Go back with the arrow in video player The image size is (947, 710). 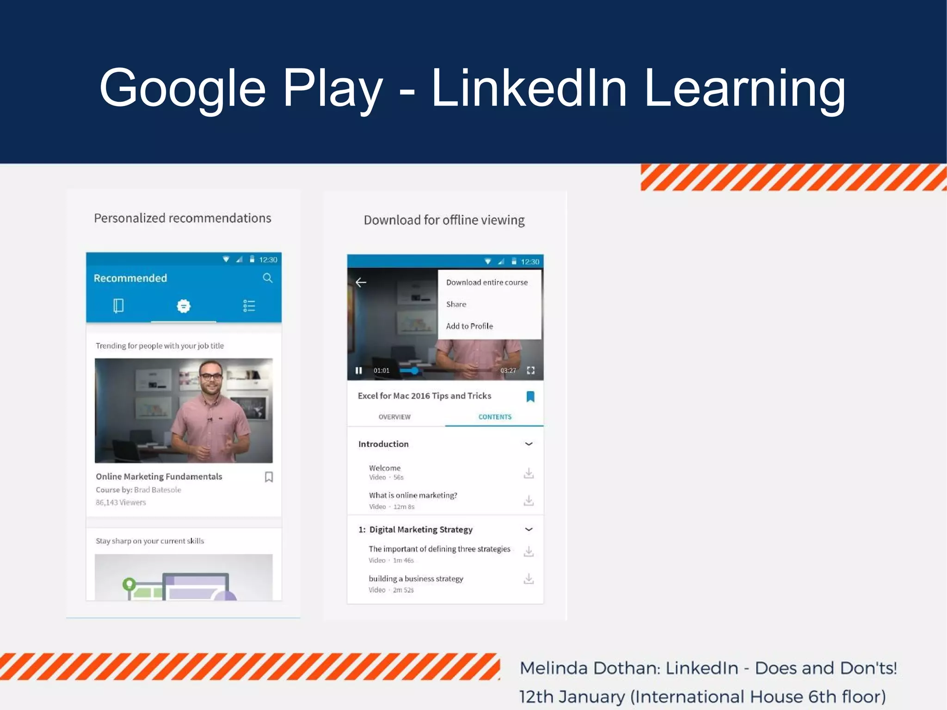(x=361, y=282)
